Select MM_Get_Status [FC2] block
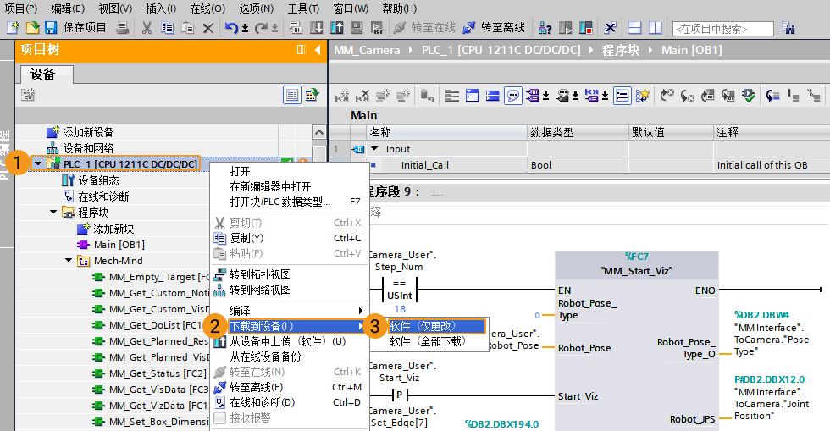Screen dimensions: 830x431 (158, 373)
